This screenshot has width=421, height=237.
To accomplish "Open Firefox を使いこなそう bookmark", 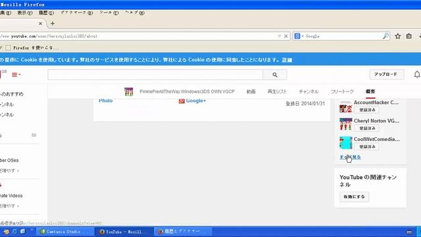I will [32, 48].
